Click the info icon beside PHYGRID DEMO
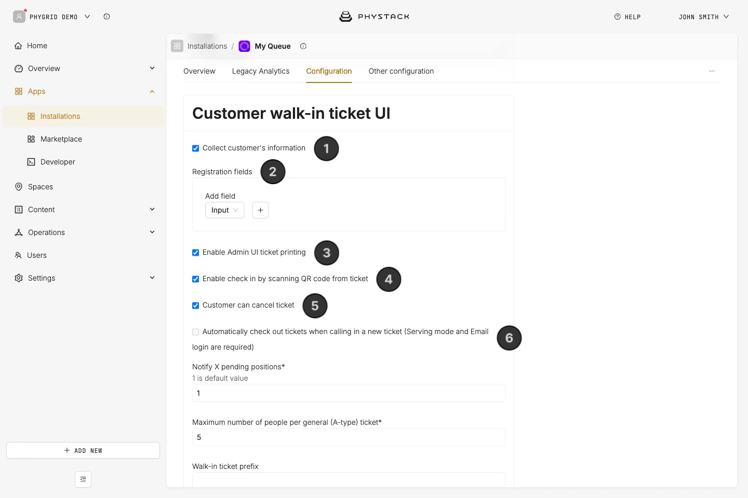748x498 pixels. click(x=106, y=17)
